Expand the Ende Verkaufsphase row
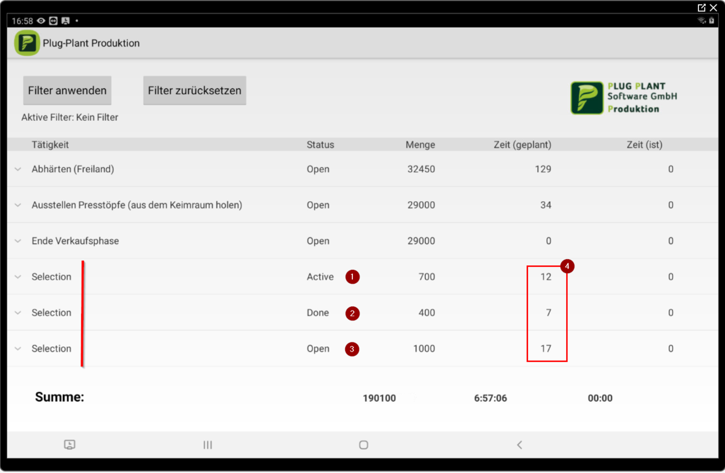The height and width of the screenshot is (473, 725). [x=18, y=240]
